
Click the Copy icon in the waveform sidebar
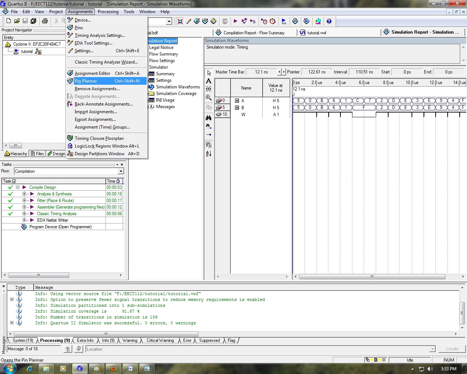tap(208, 107)
